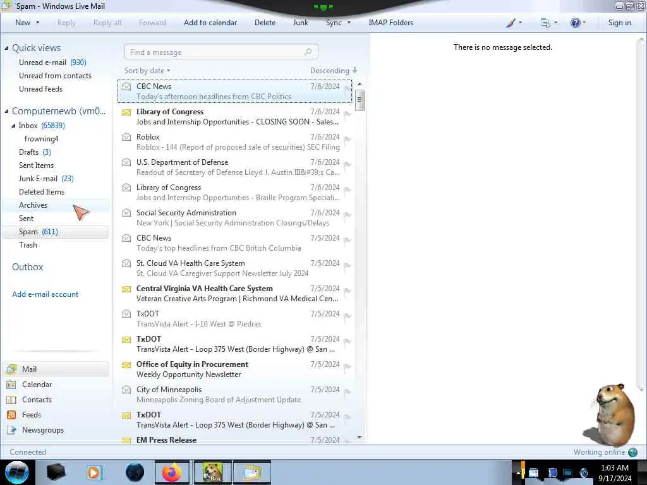The height and width of the screenshot is (485, 647).
Task: Click the Calendar icon in sidebar
Action: (11, 385)
